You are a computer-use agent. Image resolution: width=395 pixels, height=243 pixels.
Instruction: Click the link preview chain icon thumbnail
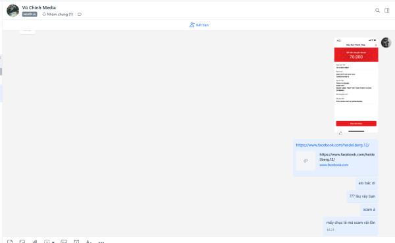tap(305, 161)
